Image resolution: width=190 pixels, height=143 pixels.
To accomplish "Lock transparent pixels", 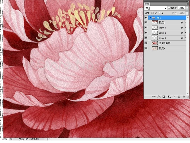I will [x=153, y=13].
